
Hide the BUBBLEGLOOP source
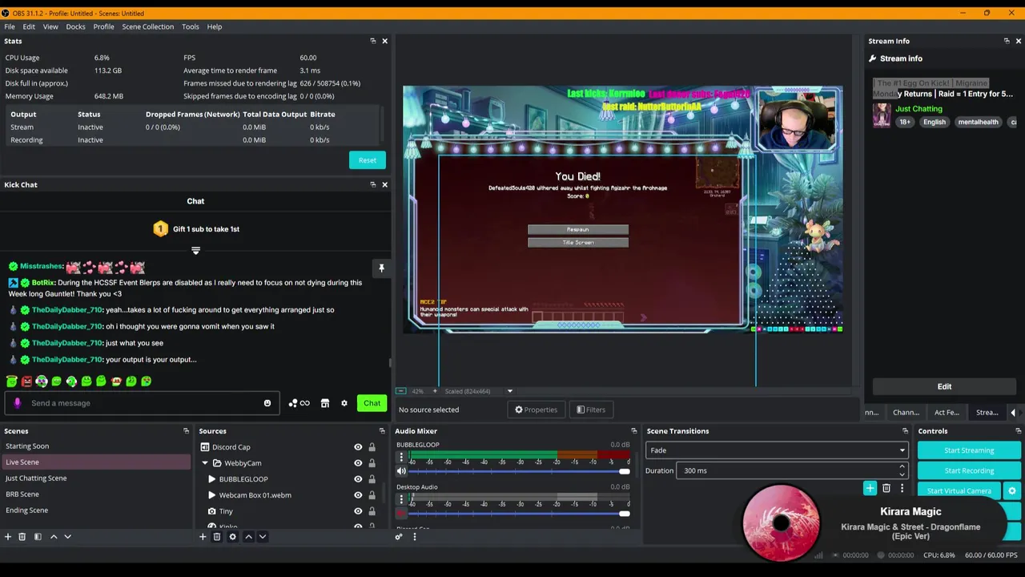tap(358, 479)
